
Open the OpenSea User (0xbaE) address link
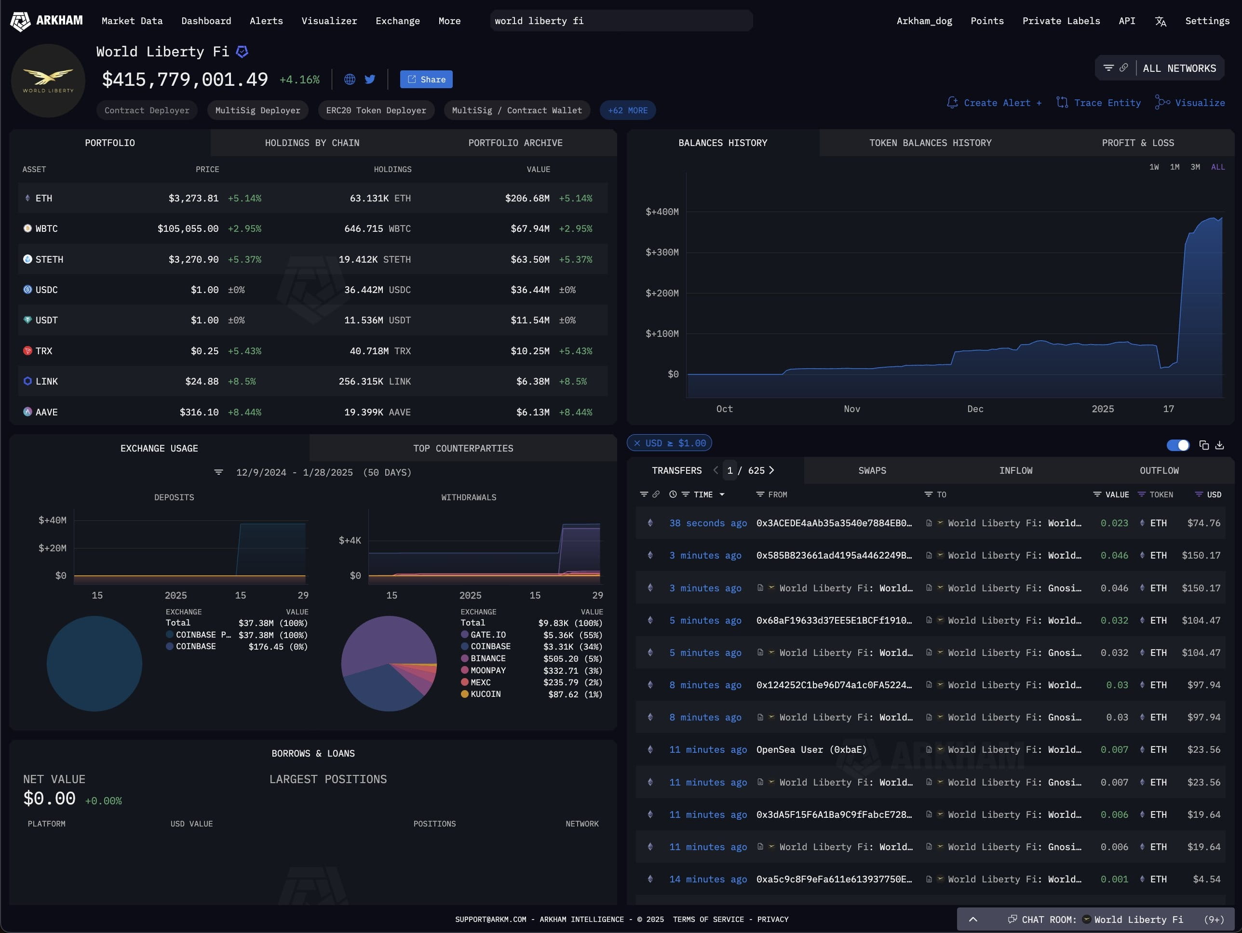point(811,750)
